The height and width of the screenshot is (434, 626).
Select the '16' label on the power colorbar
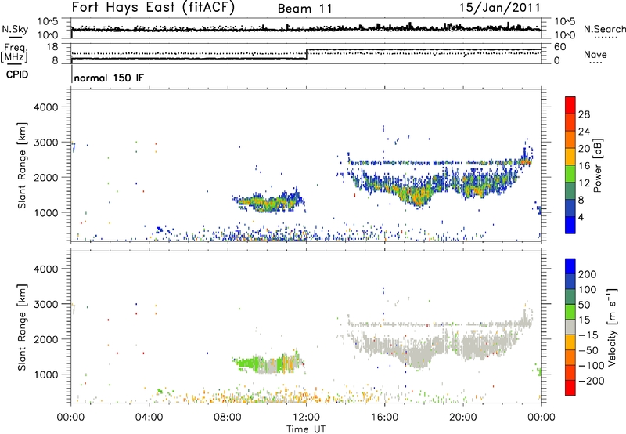click(x=584, y=166)
